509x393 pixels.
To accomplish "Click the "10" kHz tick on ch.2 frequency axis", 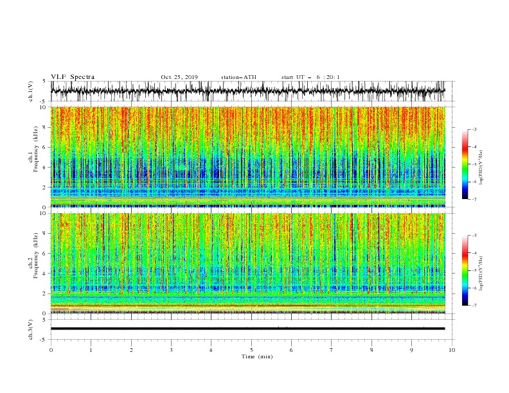I will click(44, 213).
